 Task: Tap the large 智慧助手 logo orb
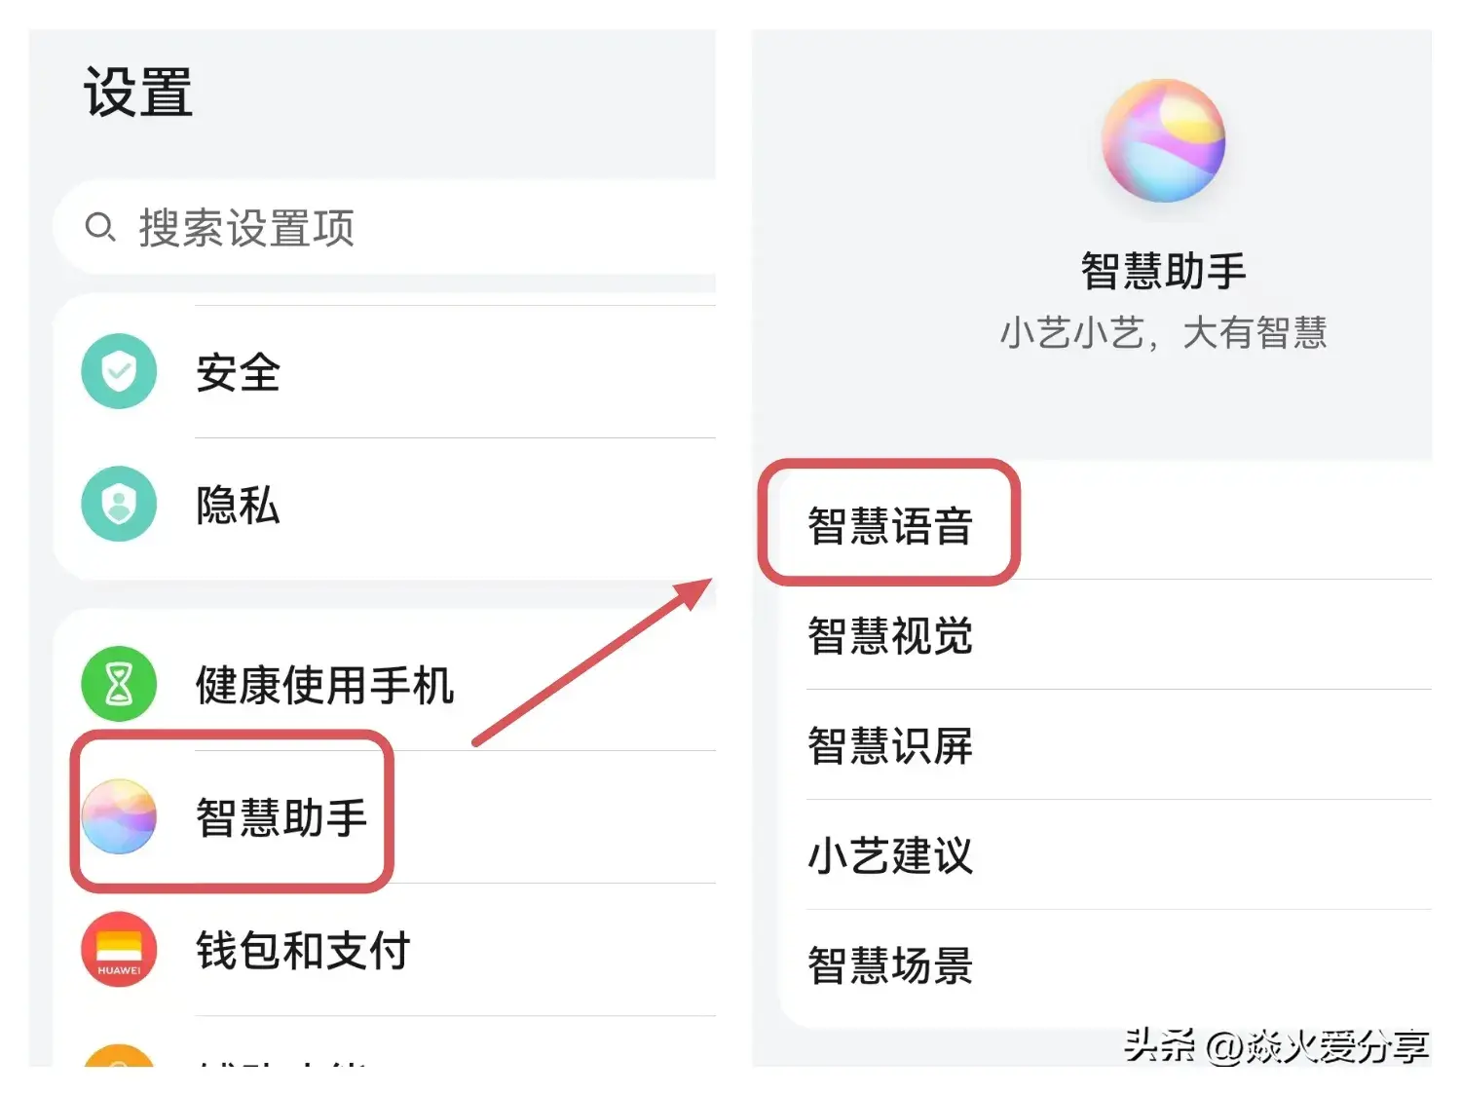pos(1163,141)
